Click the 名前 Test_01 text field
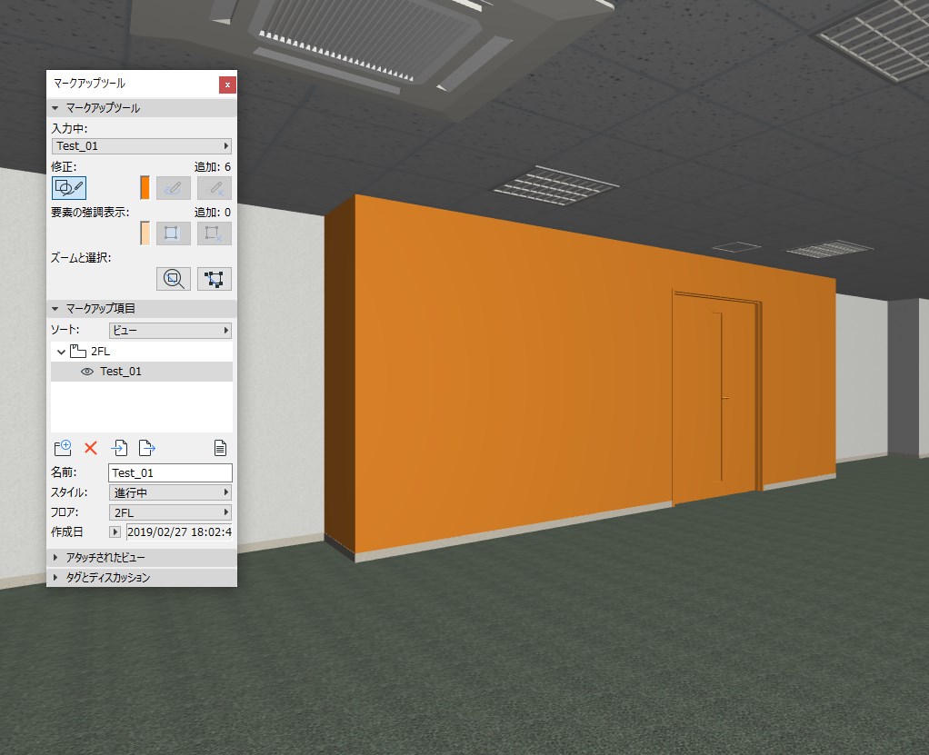This screenshot has width=929, height=755. point(171,472)
